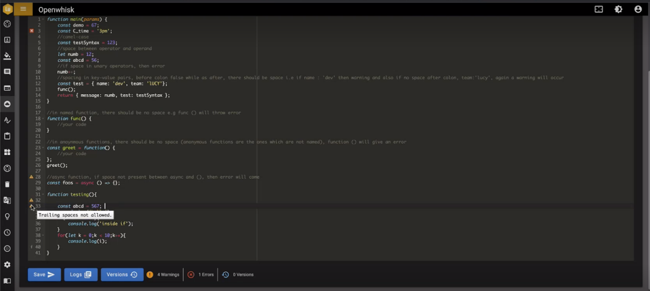Place cursor on 'const testSyntax = 123;' line

pos(87,43)
